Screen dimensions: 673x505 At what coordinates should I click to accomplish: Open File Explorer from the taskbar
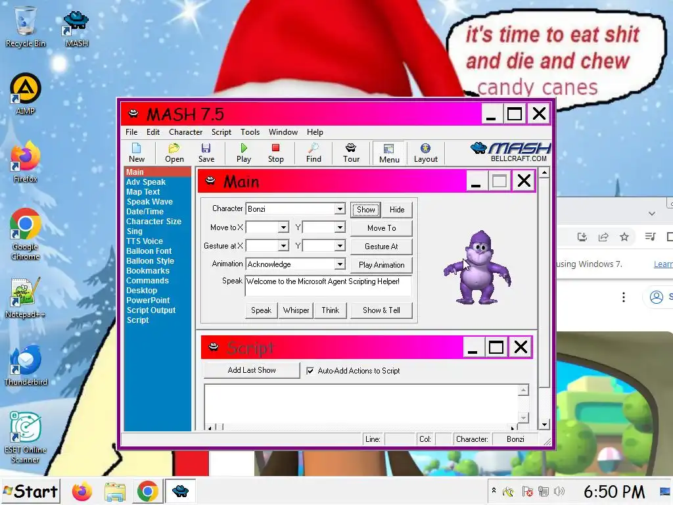(115, 491)
